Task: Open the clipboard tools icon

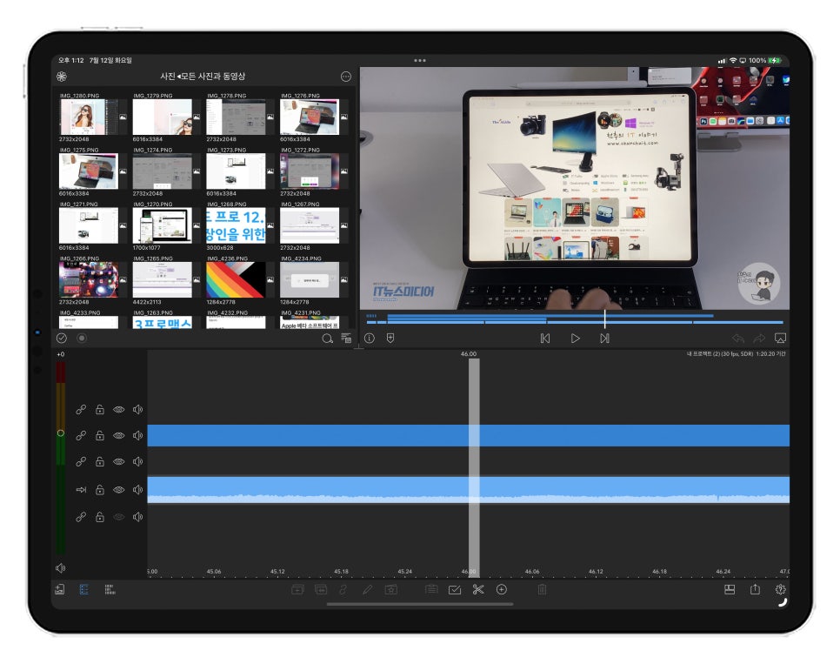Action: point(431,589)
